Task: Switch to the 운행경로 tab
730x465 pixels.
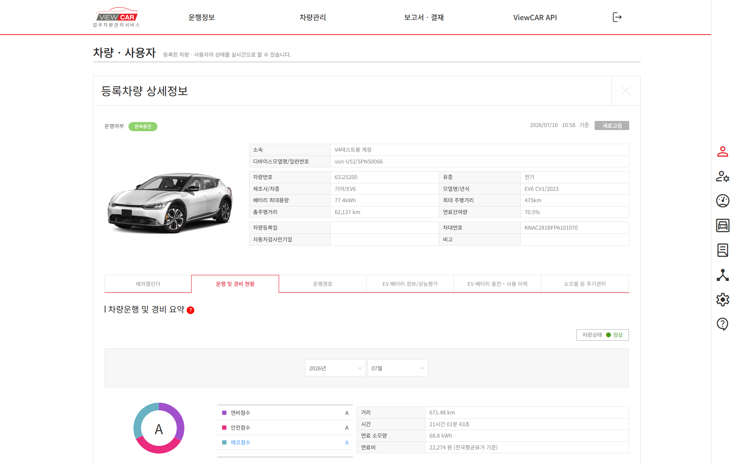Action: [322, 284]
